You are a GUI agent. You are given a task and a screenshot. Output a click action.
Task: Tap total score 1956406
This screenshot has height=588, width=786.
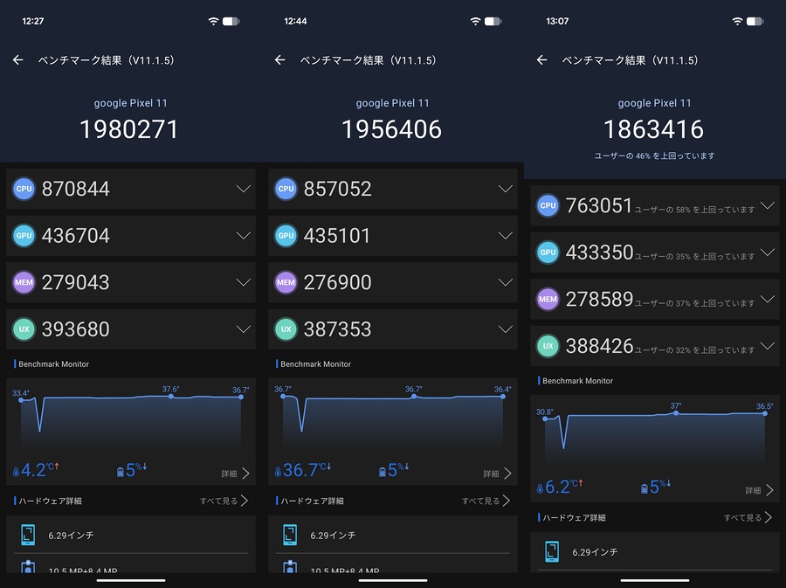[392, 129]
